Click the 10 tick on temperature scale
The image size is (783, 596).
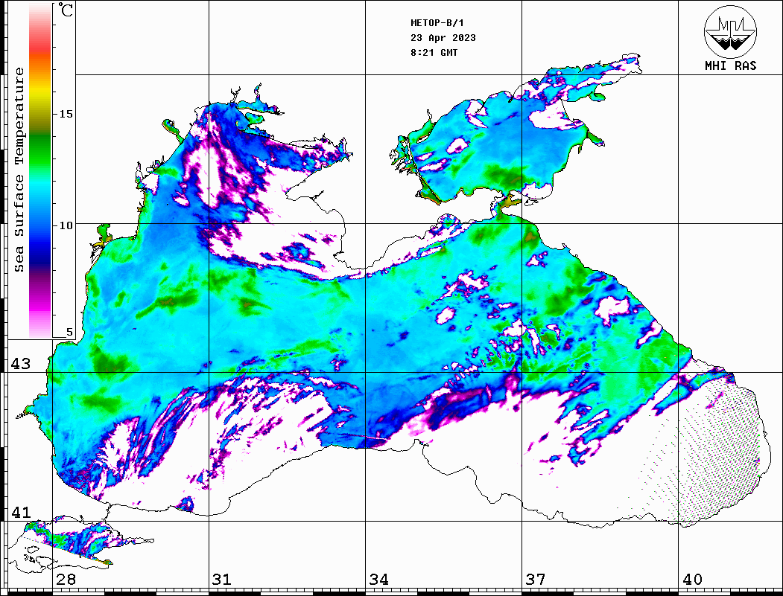click(x=66, y=225)
